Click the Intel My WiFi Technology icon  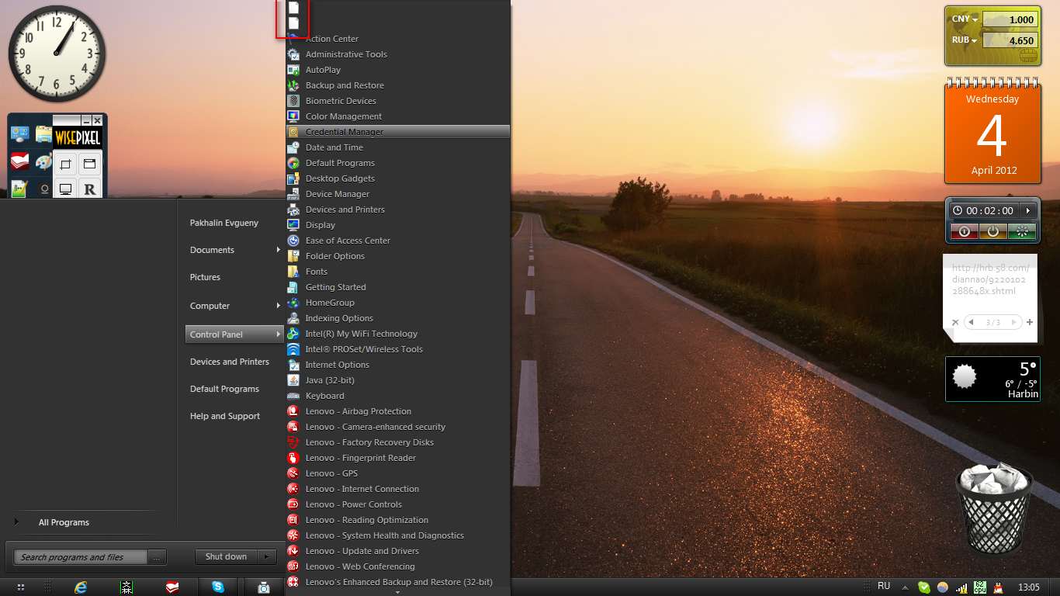[x=293, y=334]
